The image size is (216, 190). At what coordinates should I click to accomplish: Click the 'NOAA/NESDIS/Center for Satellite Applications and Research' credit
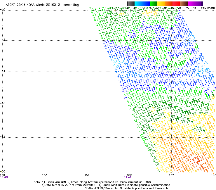[126, 188]
